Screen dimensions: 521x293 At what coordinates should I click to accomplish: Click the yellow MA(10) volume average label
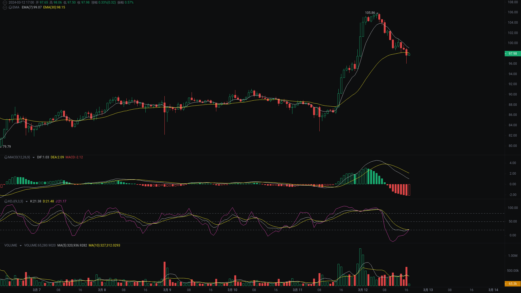point(104,245)
